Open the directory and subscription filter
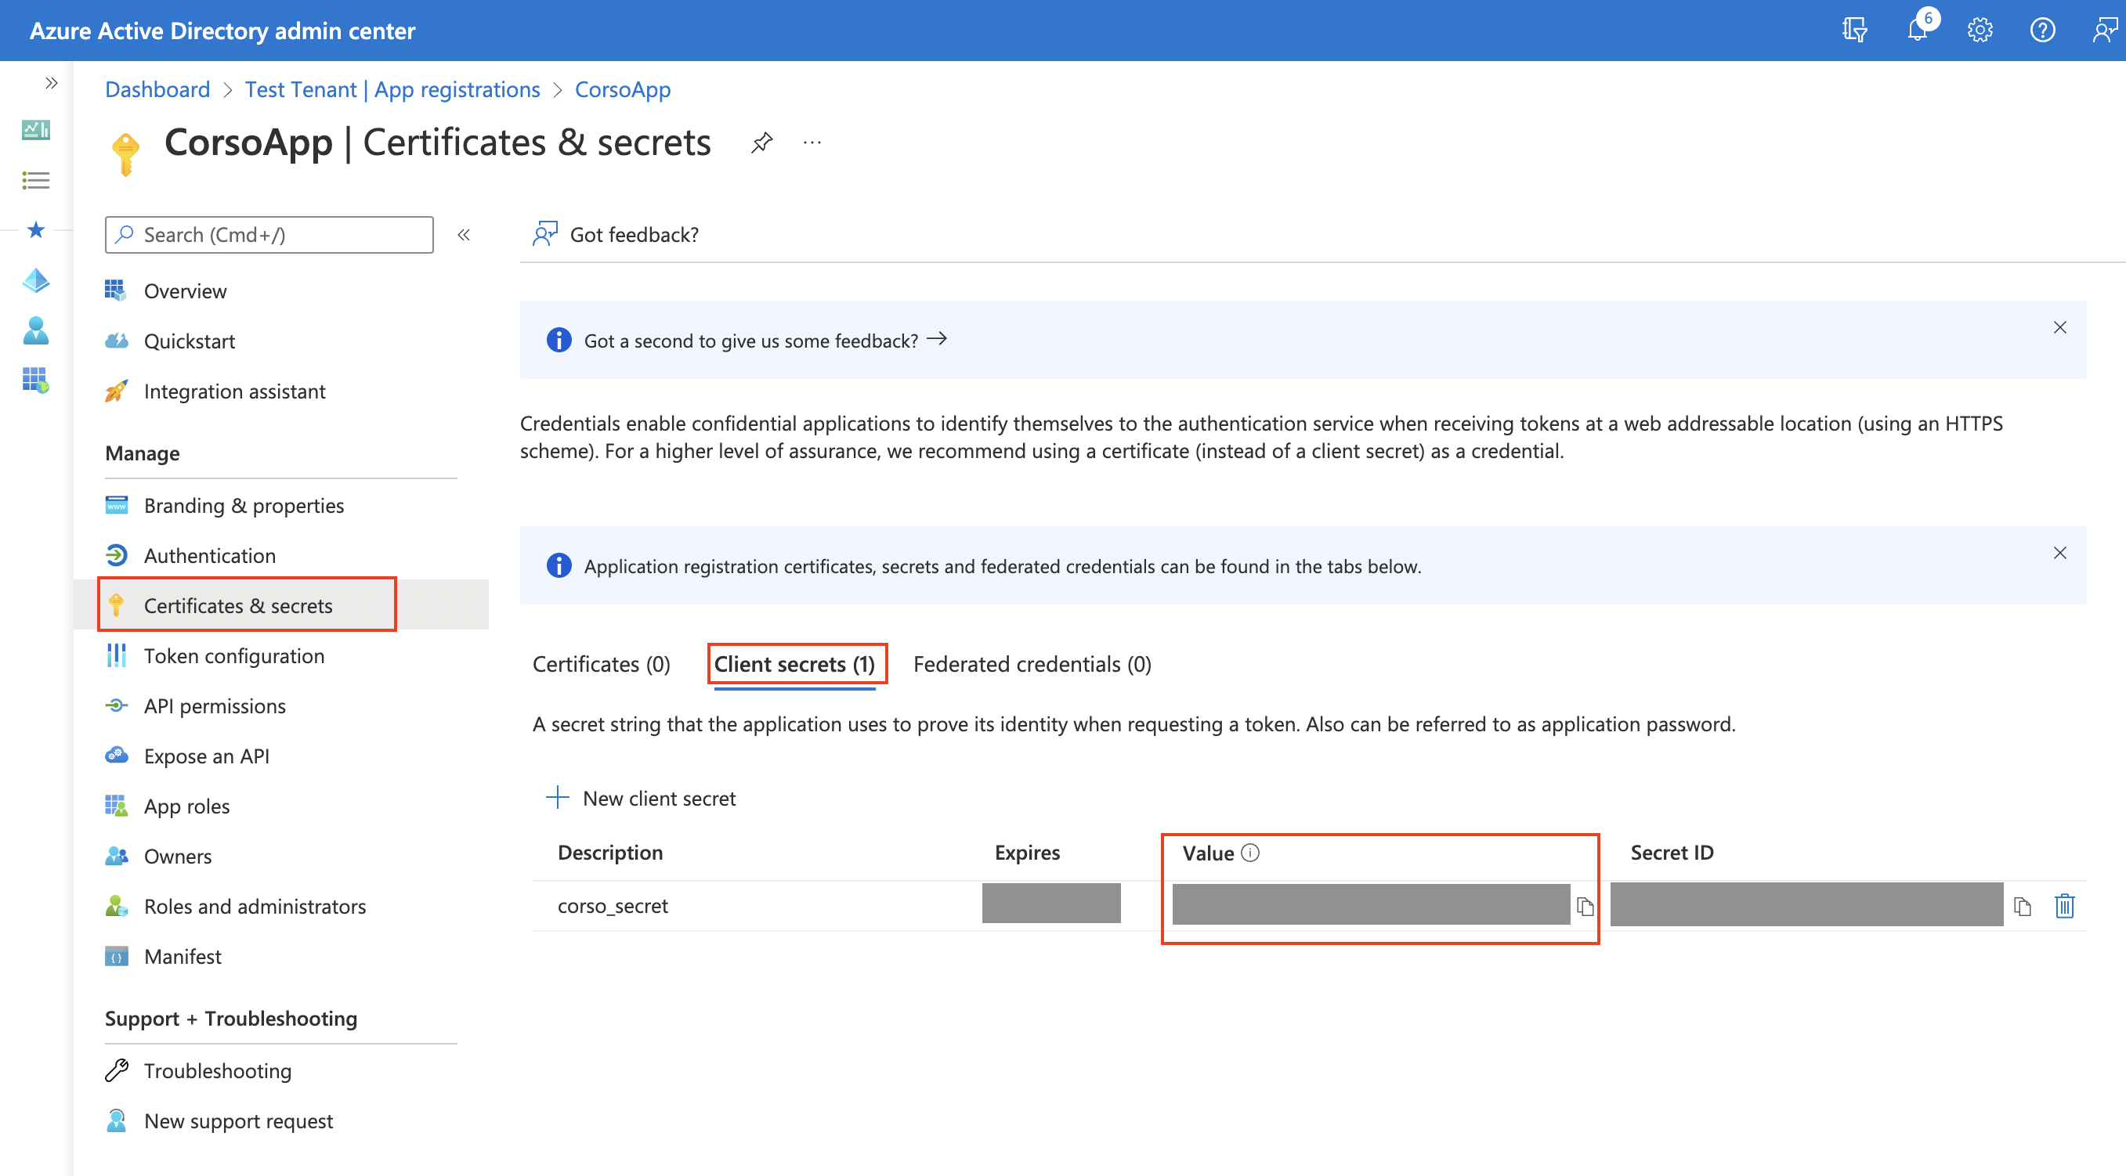2126x1176 pixels. pos(1853,30)
